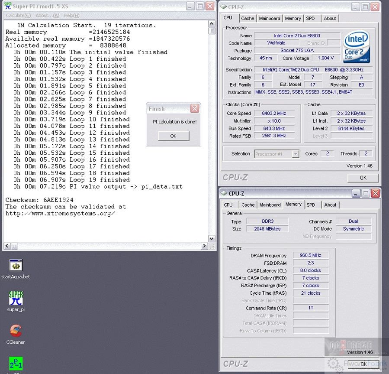Click Level 2 cache 6144 KBytes value
This screenshot has width=389, height=374.
(x=351, y=128)
